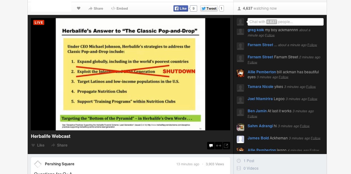This screenshot has height=174, width=351.
Task: Click the red LIVE badge on the video
Action: pos(39,22)
